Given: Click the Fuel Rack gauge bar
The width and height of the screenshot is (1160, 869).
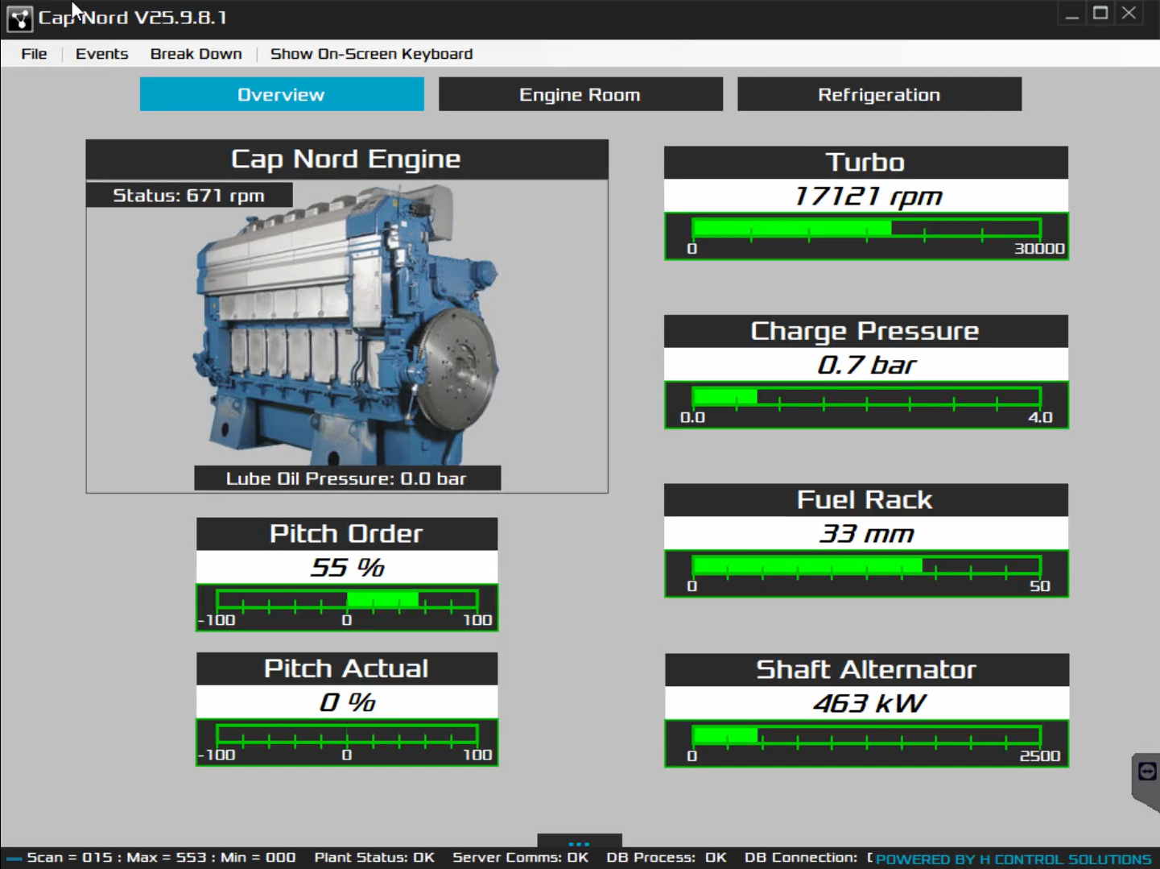Looking at the screenshot, I should click(866, 566).
